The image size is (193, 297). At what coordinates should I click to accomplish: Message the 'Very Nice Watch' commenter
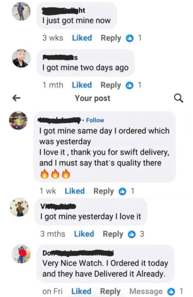click(146, 291)
